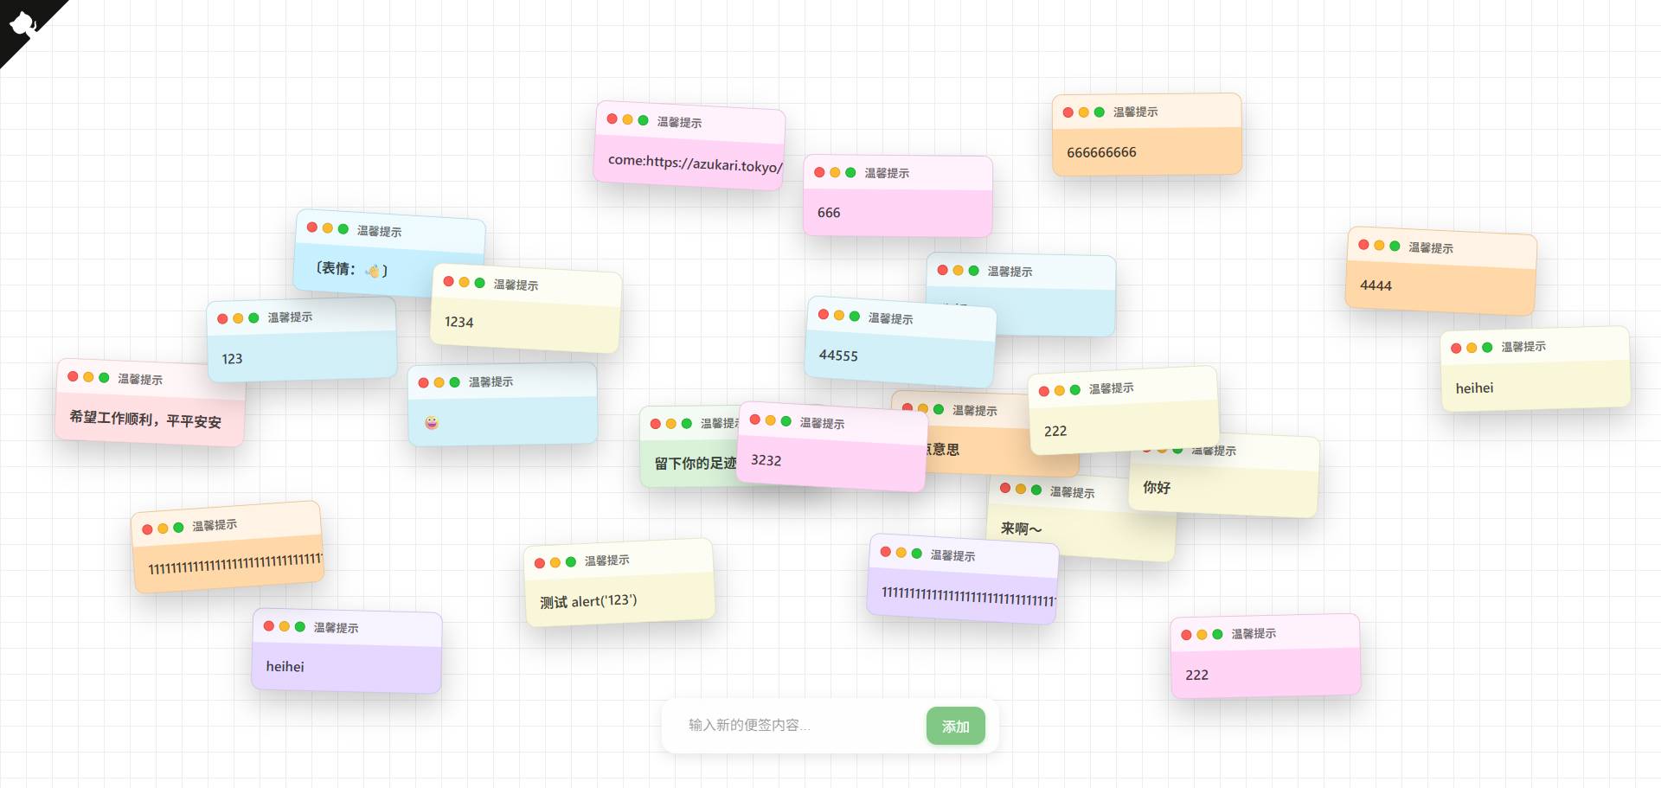Click title bar of yellow 222 note
This screenshot has height=788, width=1661.
(x=1142, y=388)
